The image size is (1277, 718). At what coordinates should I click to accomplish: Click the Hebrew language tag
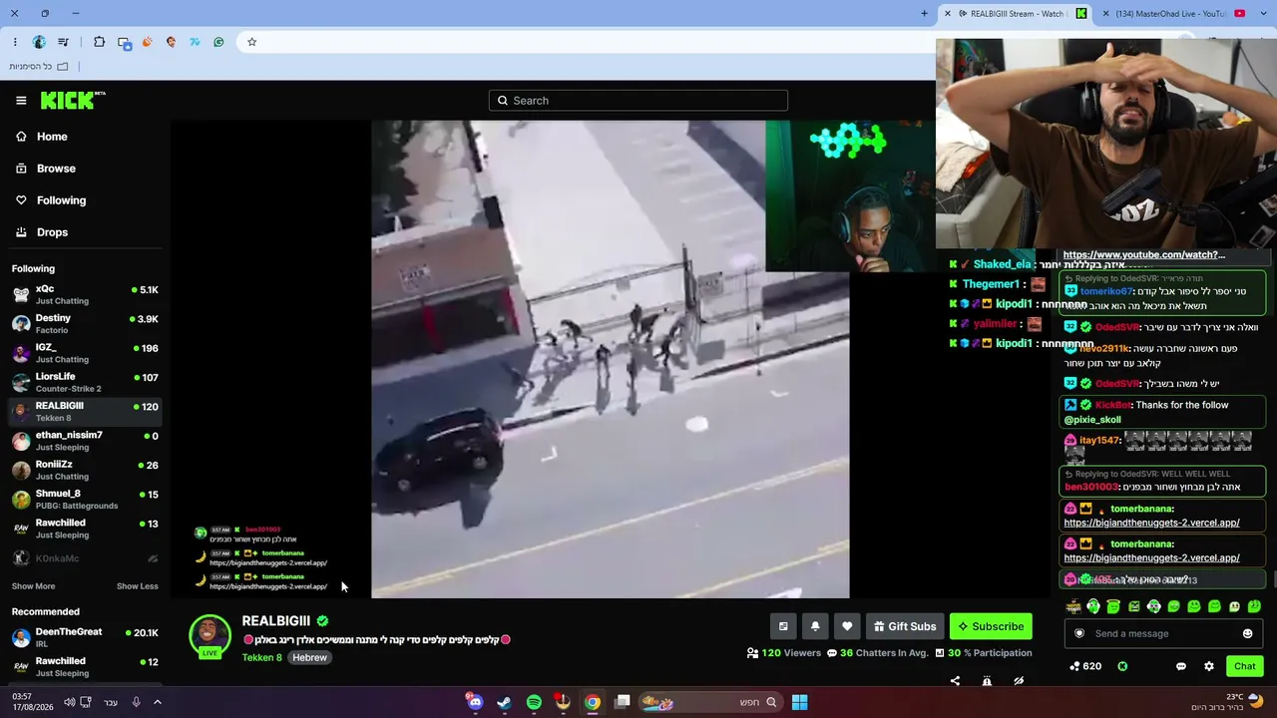coord(309,658)
